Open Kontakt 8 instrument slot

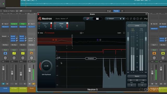tap(14, 24)
